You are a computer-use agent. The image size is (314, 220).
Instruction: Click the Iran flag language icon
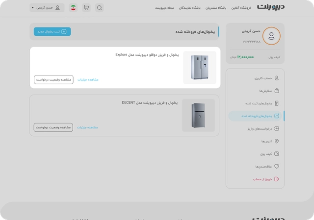[73, 8]
